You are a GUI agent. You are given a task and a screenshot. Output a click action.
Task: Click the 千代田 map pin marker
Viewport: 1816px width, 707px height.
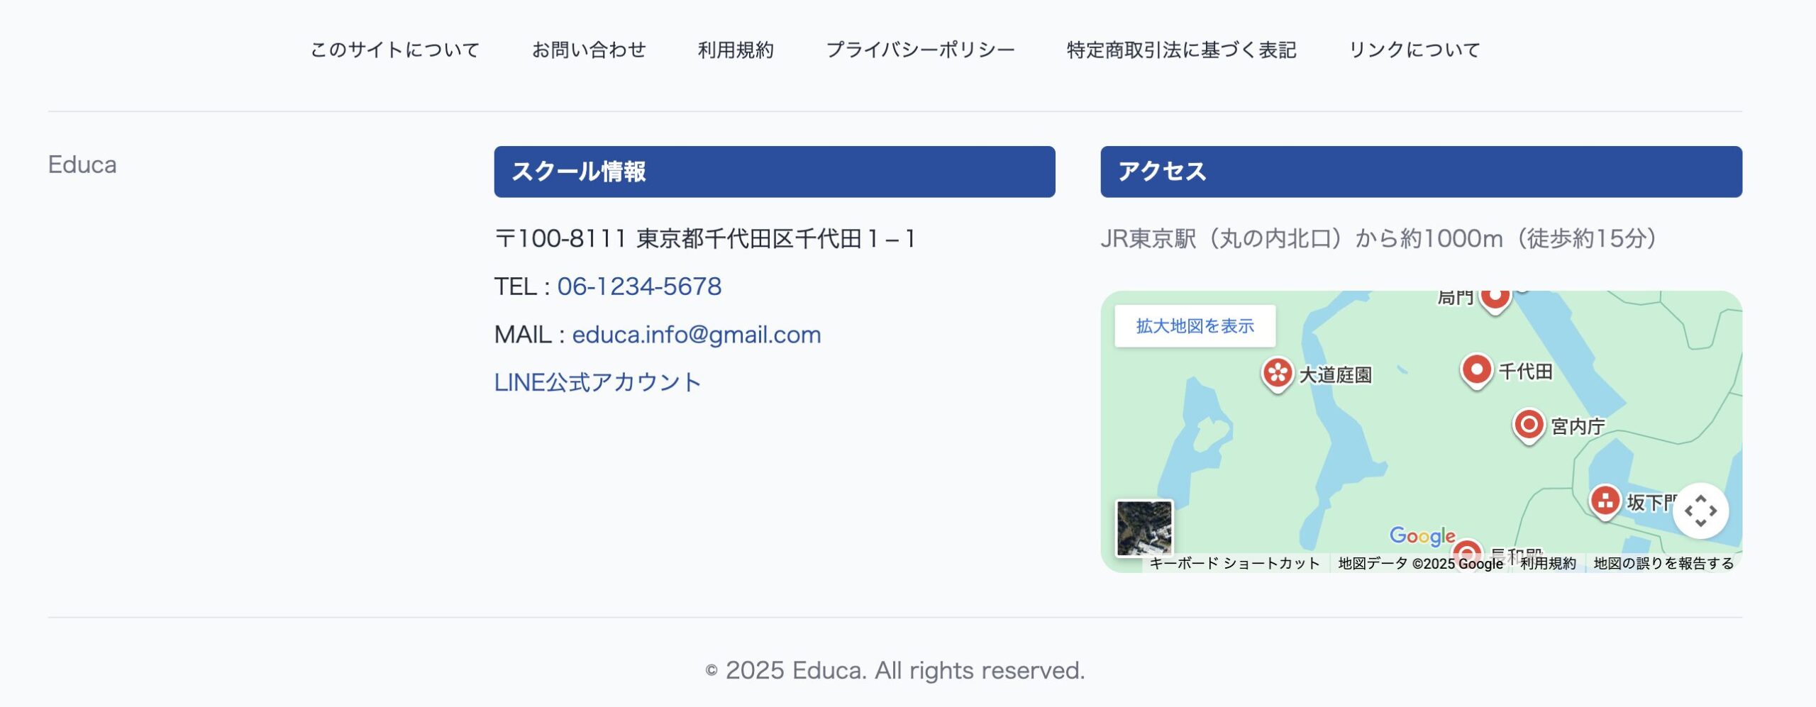pyautogui.click(x=1477, y=369)
